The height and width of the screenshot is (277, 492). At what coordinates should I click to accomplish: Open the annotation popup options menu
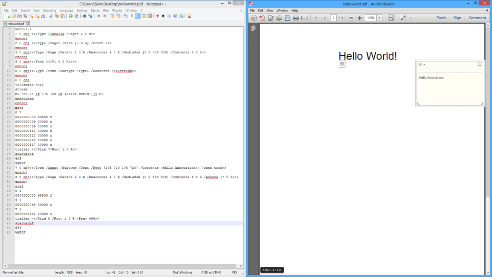[425, 64]
